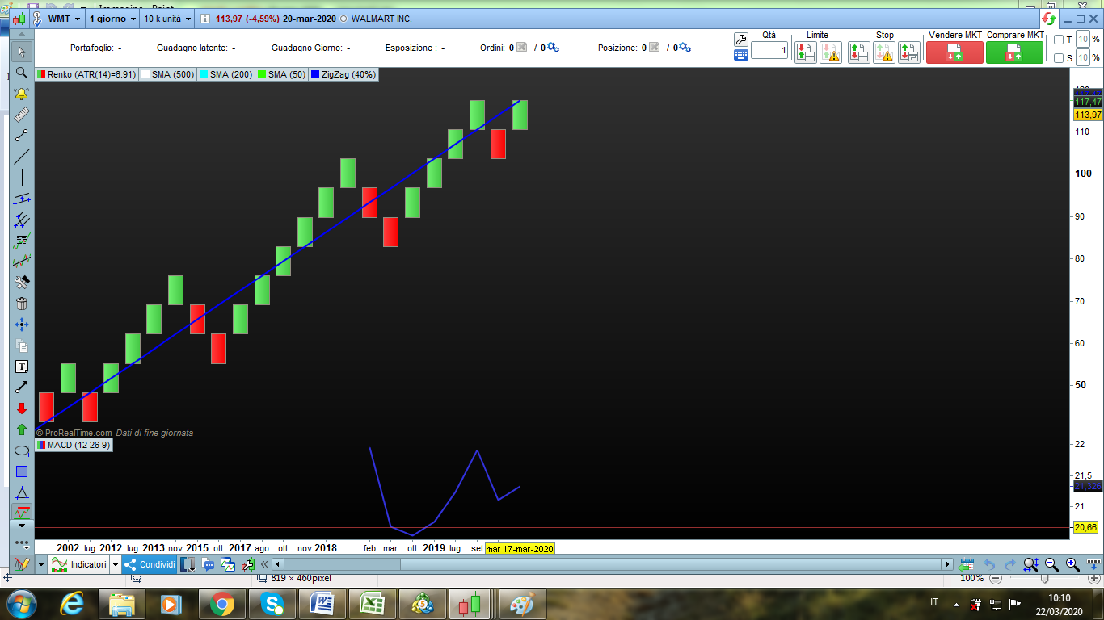The height and width of the screenshot is (620, 1104).
Task: Click the Condividi share button
Action: [x=150, y=564]
